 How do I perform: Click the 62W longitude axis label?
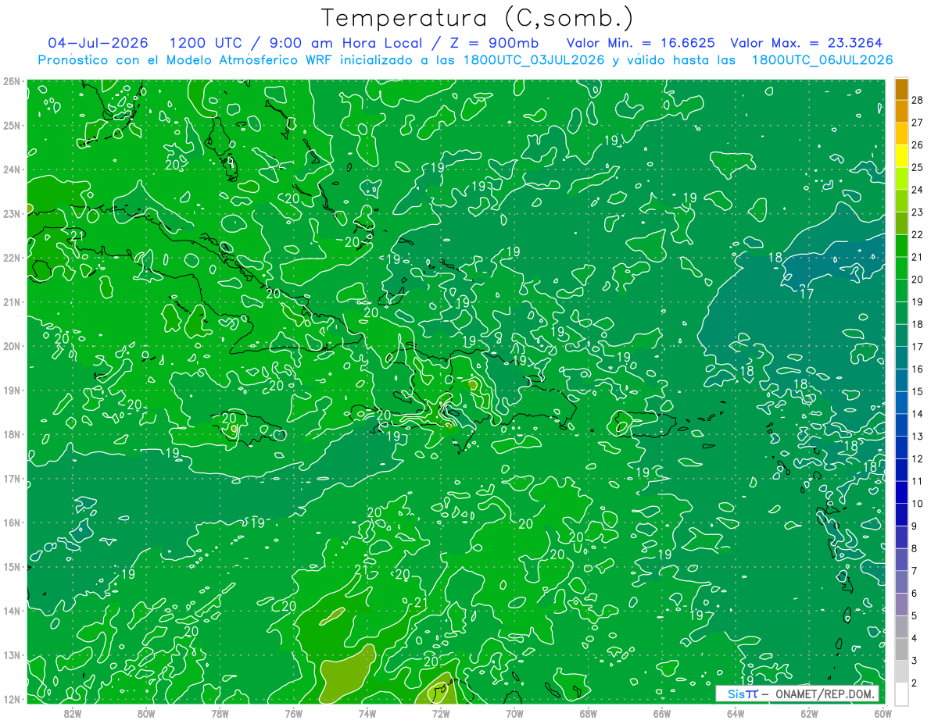(809, 712)
